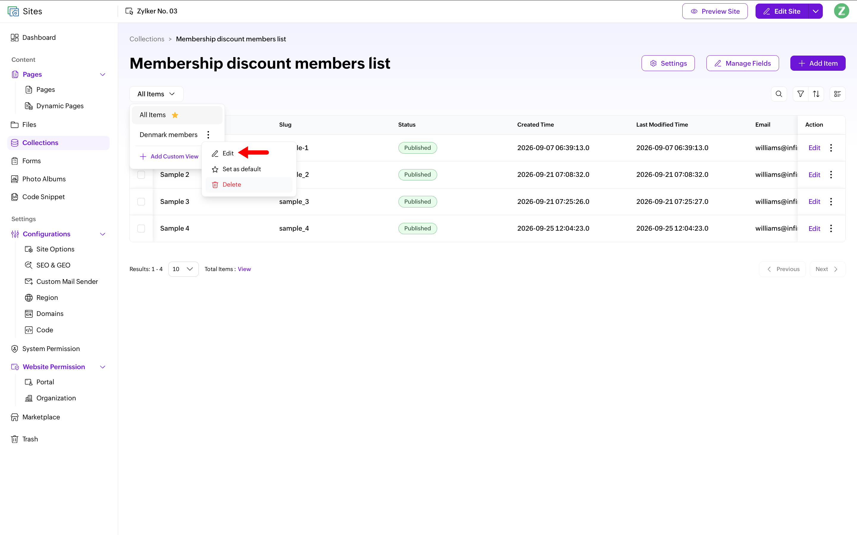Click the Manage Fields button

coord(742,63)
